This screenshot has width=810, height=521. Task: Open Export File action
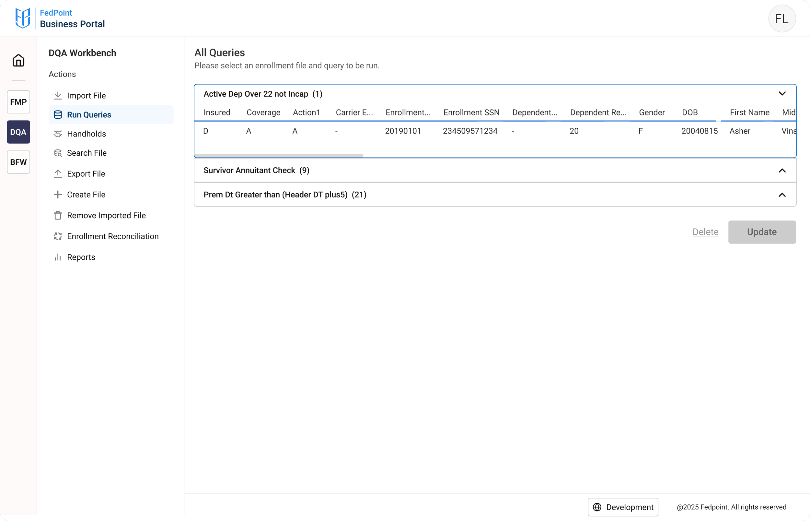111,173
